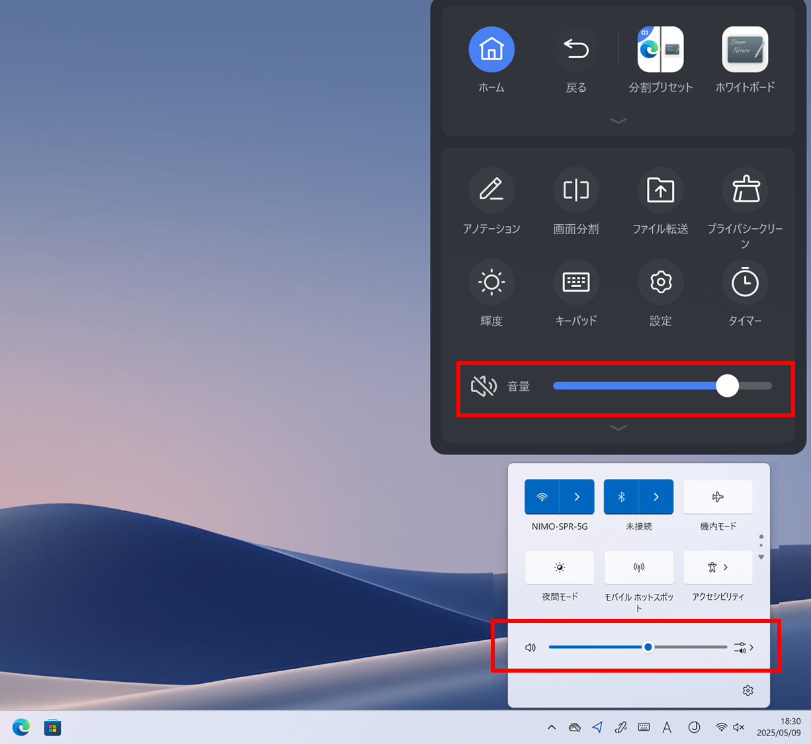
Task: Select the Annotation (アノテーション) pen tool
Action: [491, 190]
